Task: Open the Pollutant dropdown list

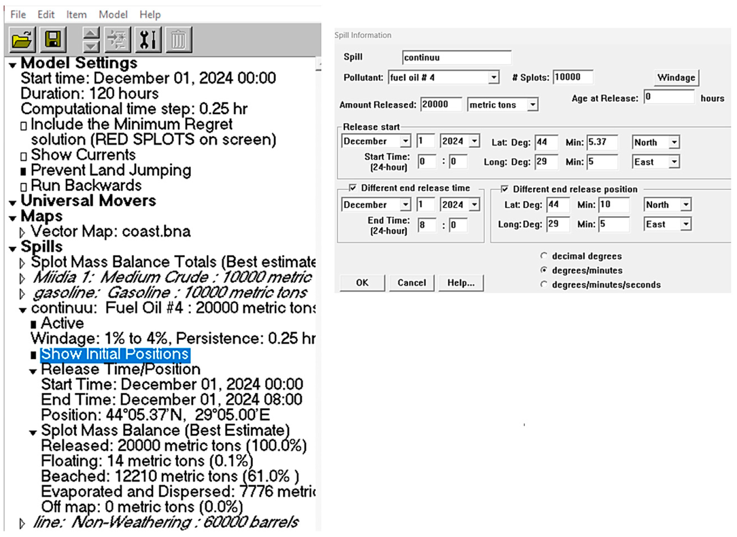Action: coord(494,77)
